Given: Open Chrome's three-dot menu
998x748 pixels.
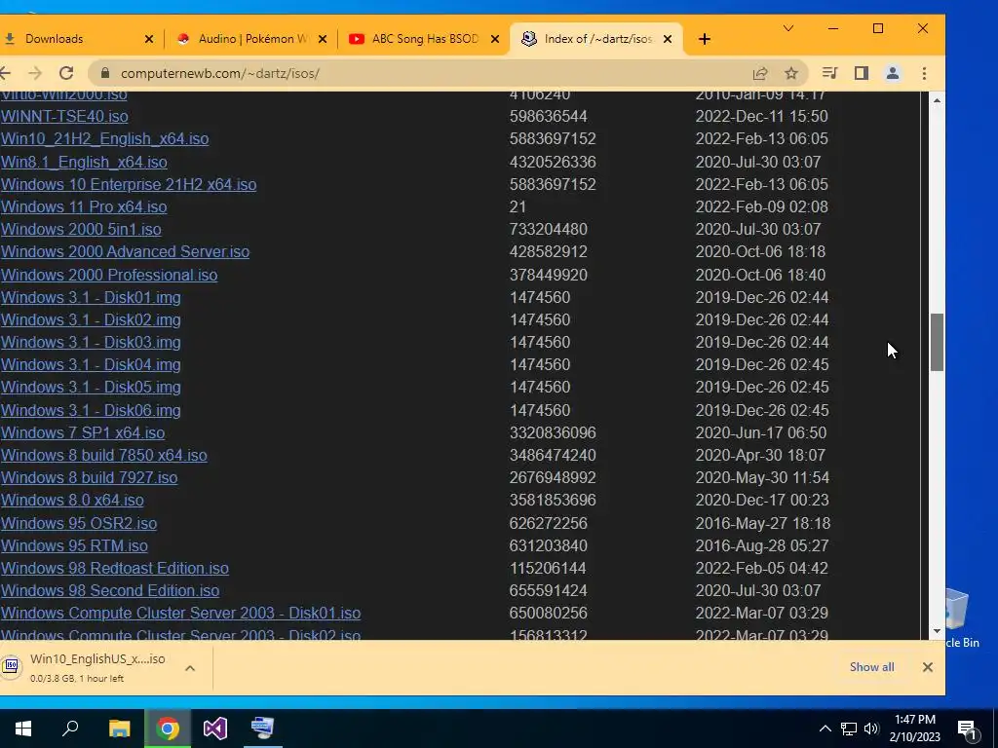Looking at the screenshot, I should point(924,73).
